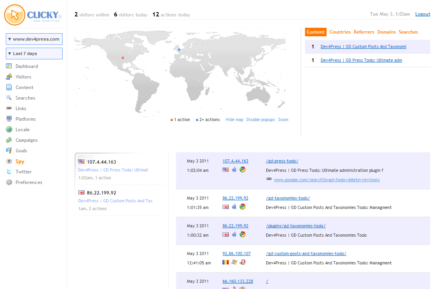Click the /plugins/gd-taxonomies-tools/ link
Image resolution: width=438 pixels, height=289 pixels.
[296, 226]
